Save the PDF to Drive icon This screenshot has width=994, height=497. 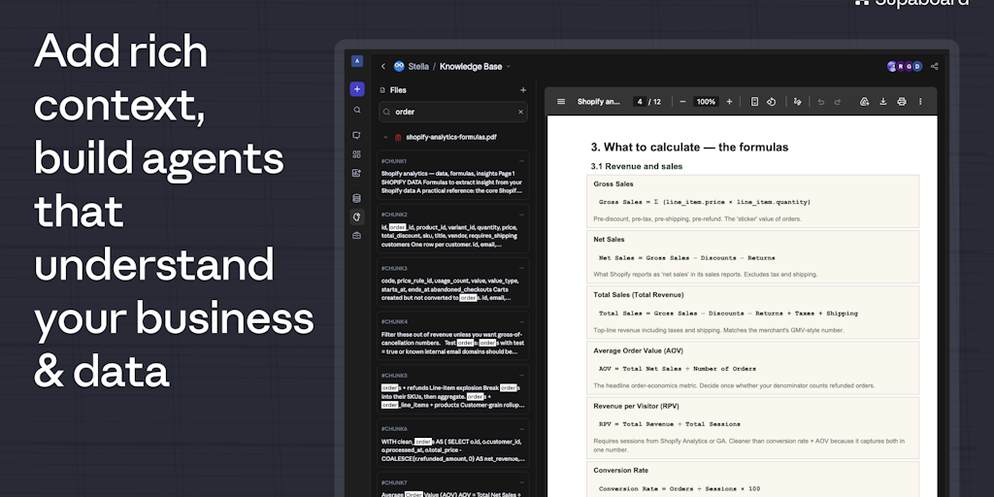pos(864,101)
